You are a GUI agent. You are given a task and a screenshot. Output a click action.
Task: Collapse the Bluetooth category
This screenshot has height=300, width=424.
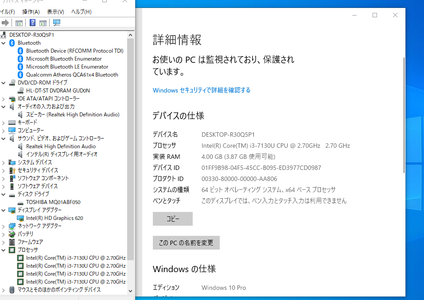point(3,43)
